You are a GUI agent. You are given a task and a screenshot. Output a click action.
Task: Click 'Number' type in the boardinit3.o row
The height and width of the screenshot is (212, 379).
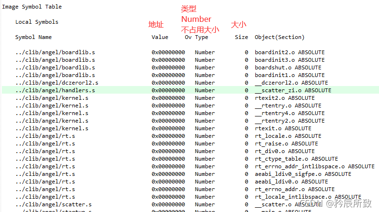205,60
